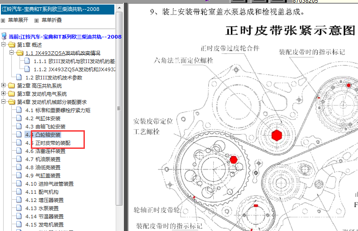Select 第2章 高压共轨系统 chapter
Image resolution: width=358 pixels, height=231 pixels.
pos(39,86)
